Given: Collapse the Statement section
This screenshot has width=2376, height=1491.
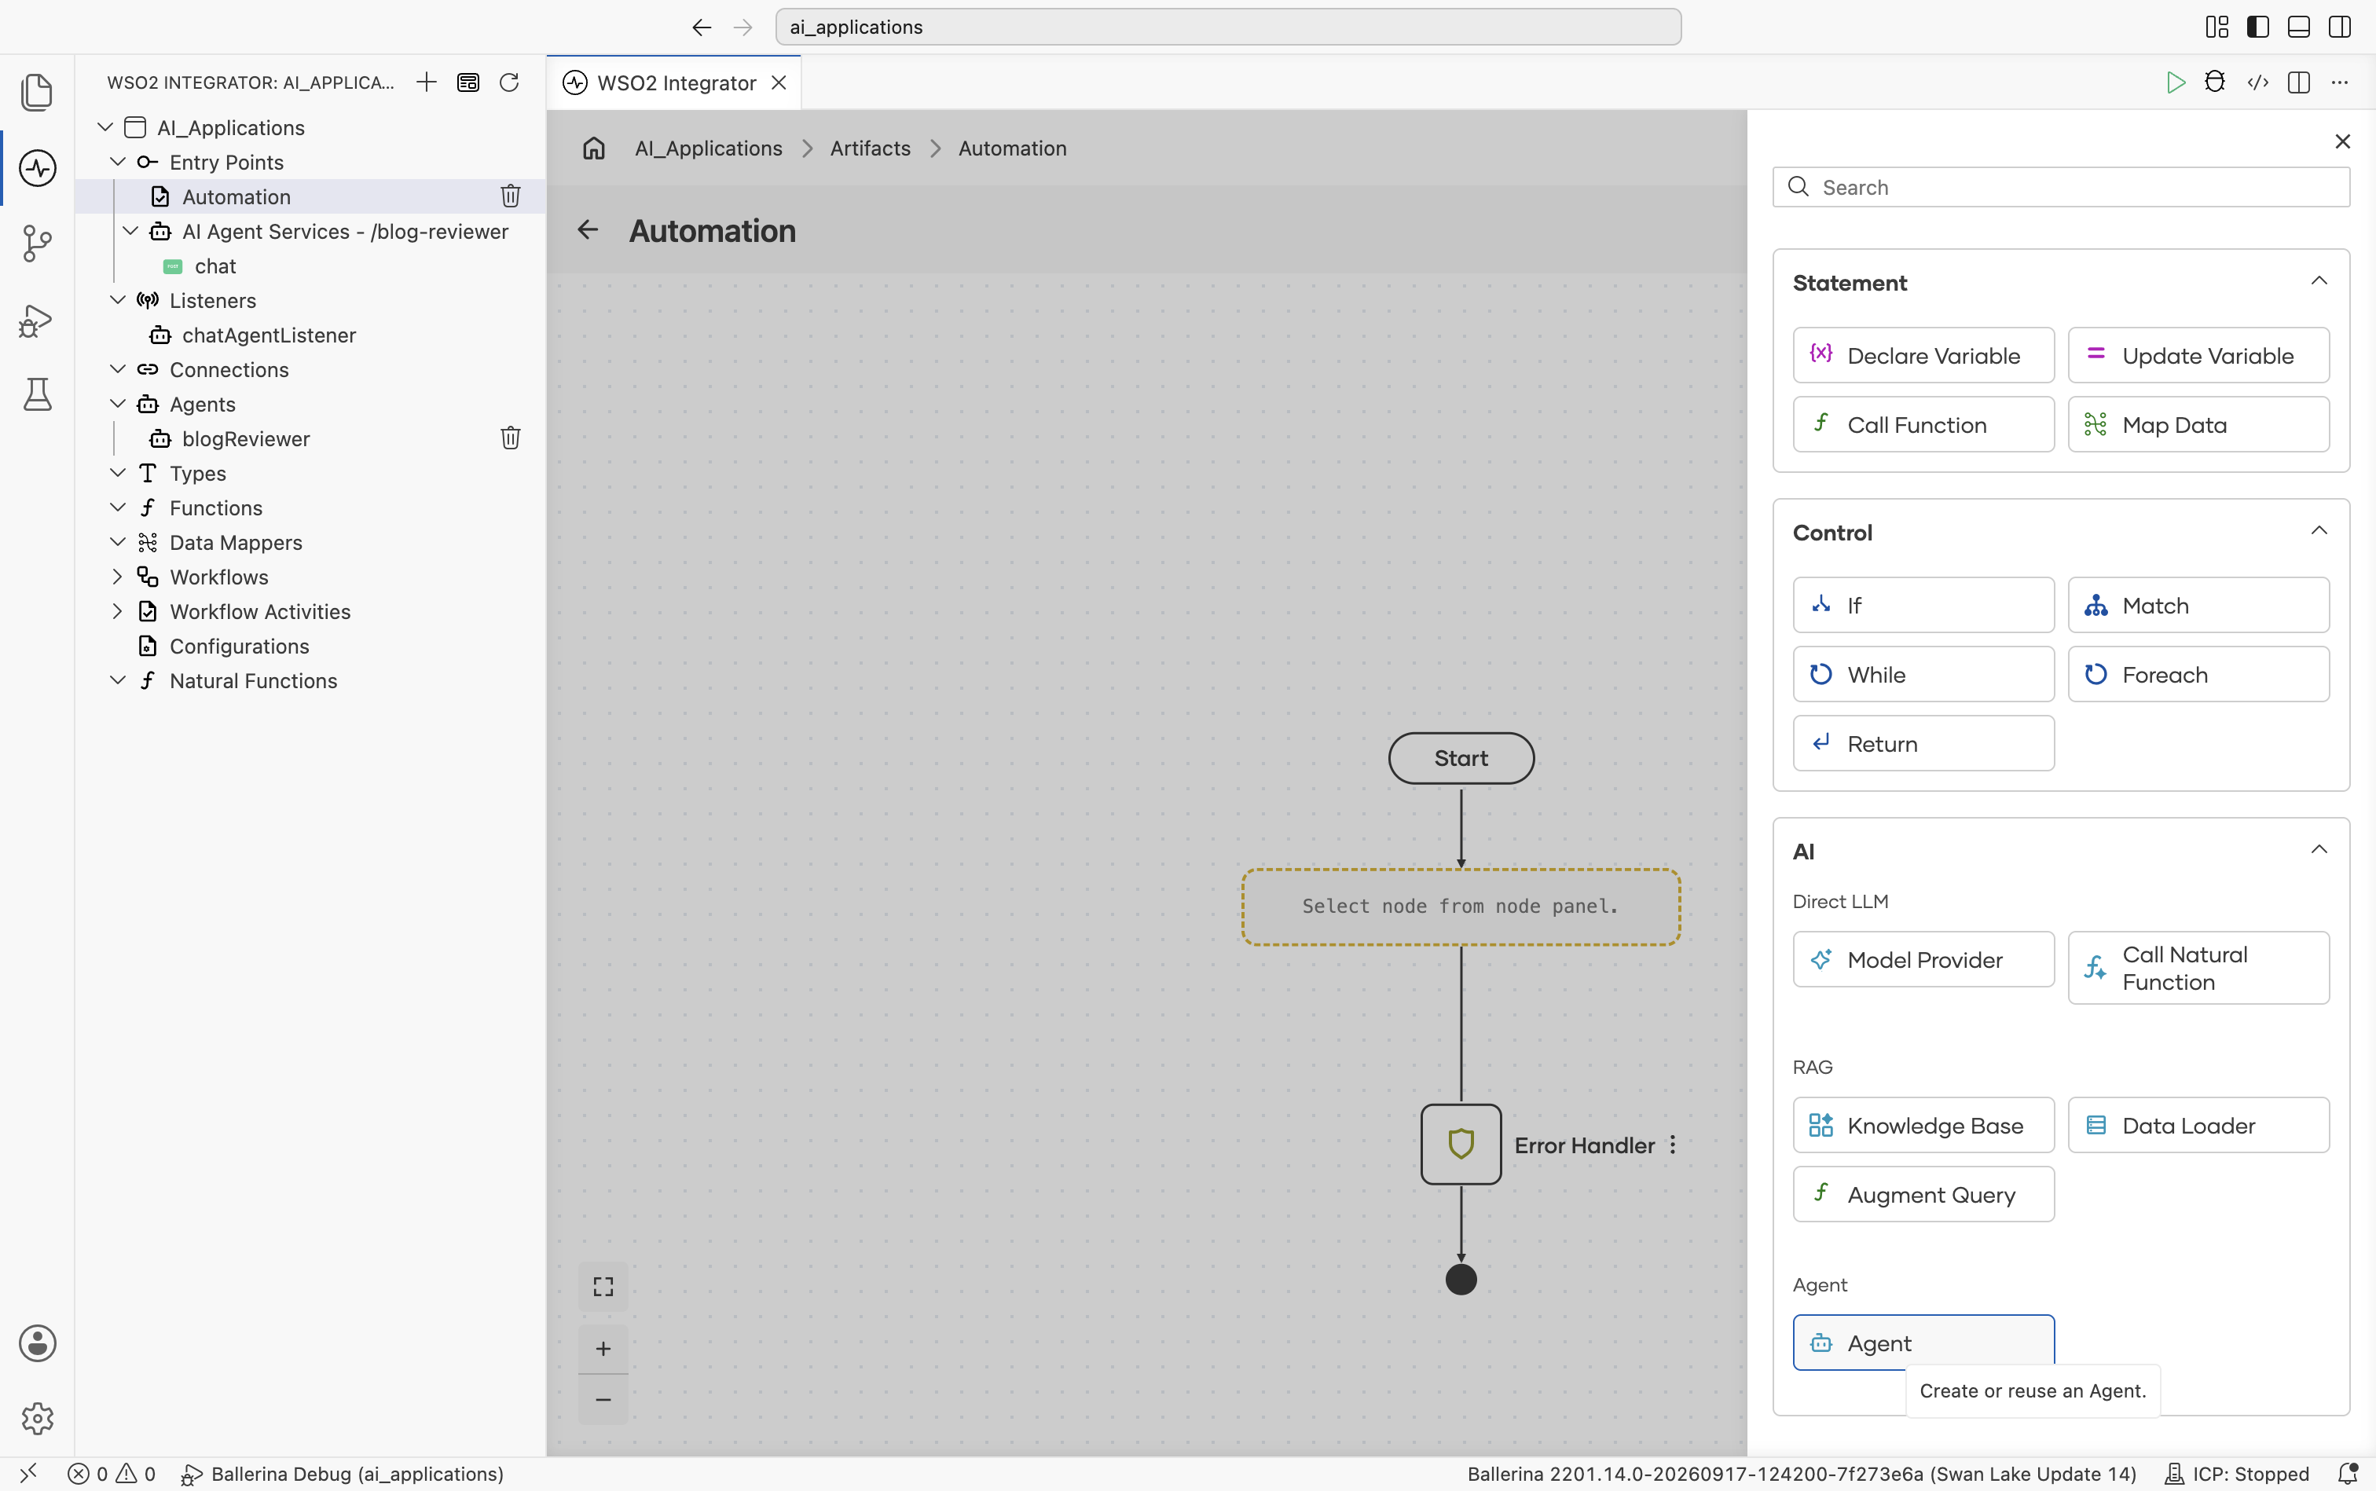Looking at the screenshot, I should point(2319,281).
